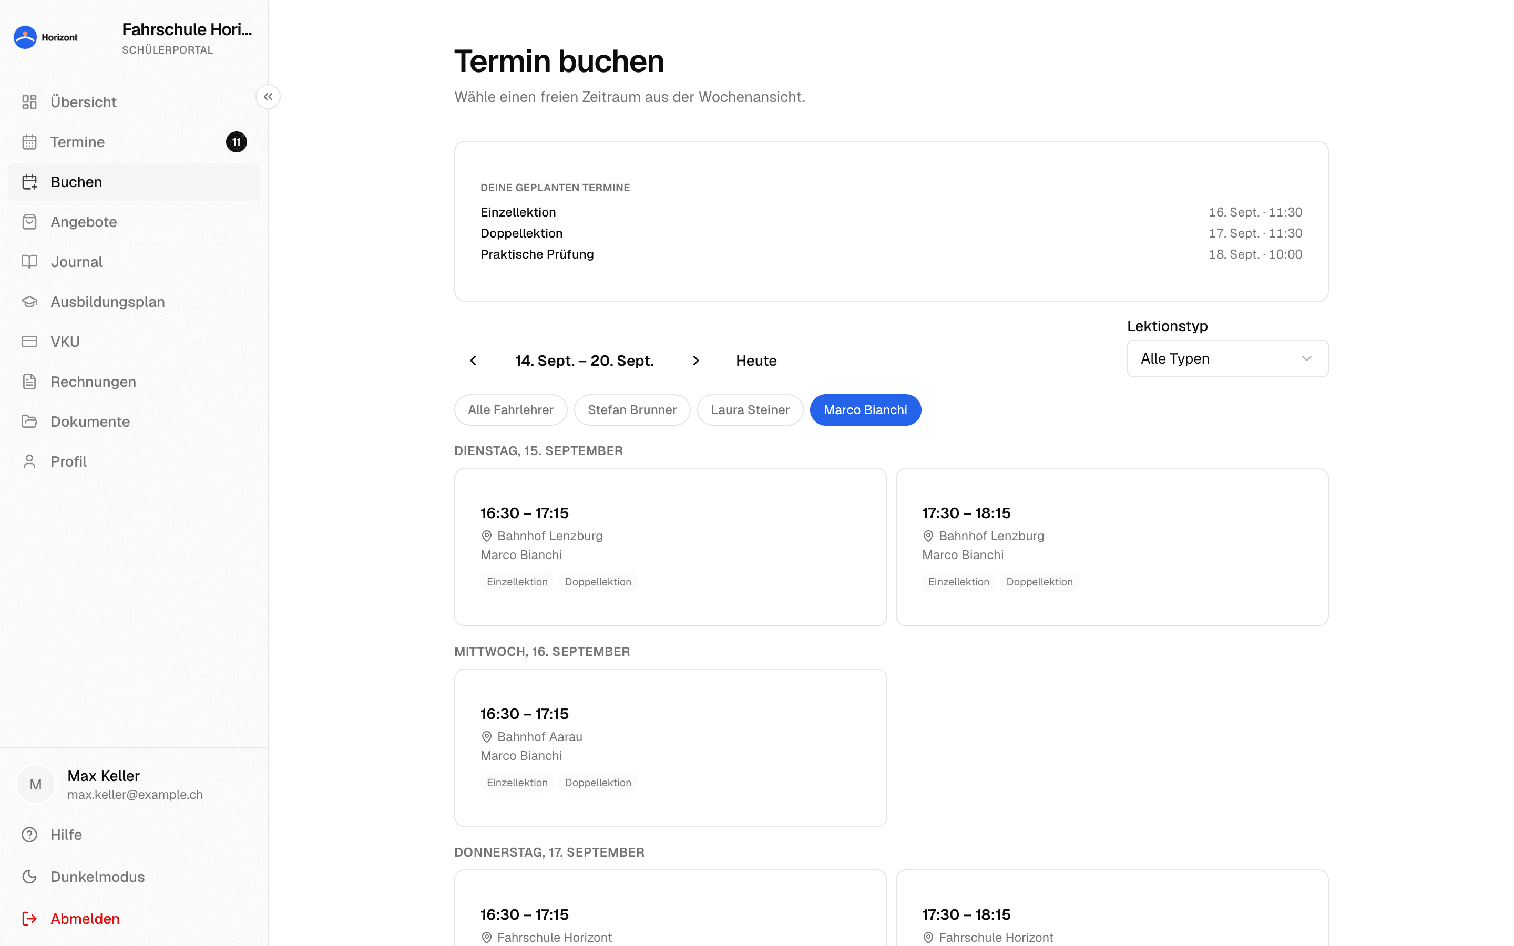Click the Angebote shopping bag icon
1514x946 pixels.
coord(29,222)
